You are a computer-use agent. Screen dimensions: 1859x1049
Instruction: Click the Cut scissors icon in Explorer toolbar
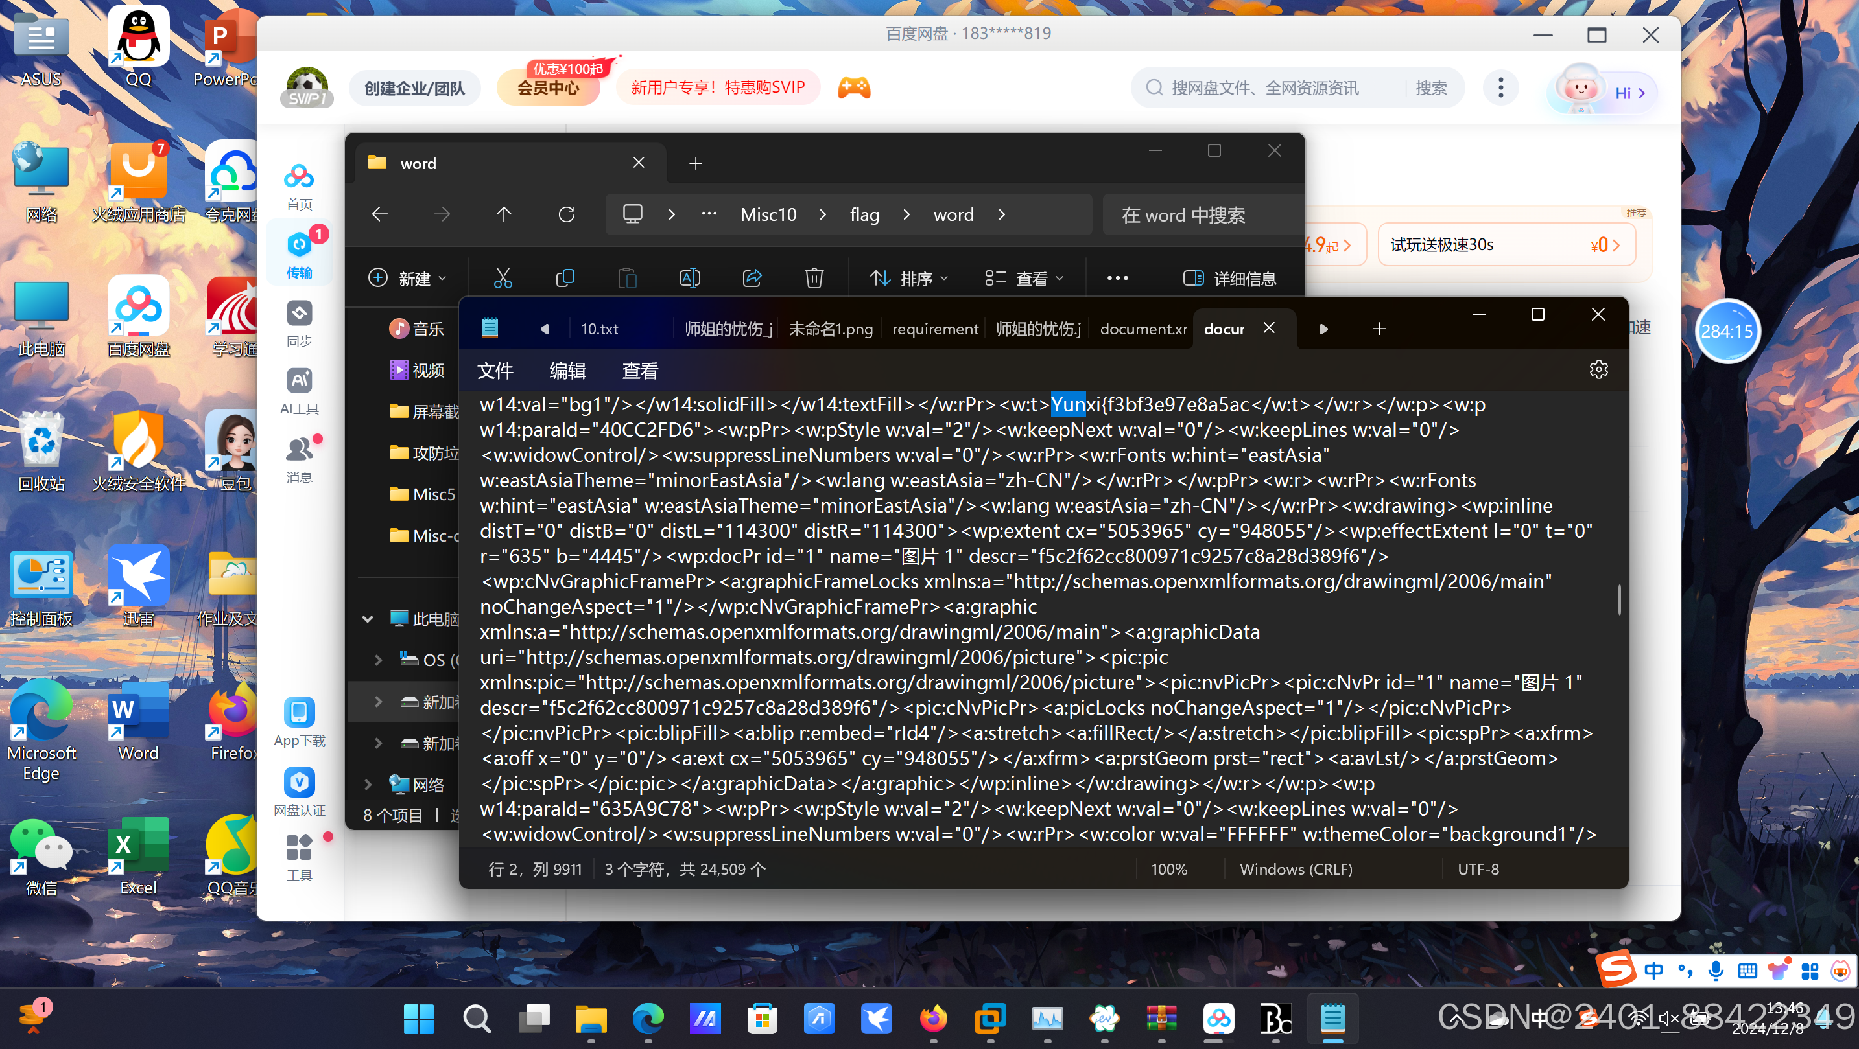pos(503,279)
